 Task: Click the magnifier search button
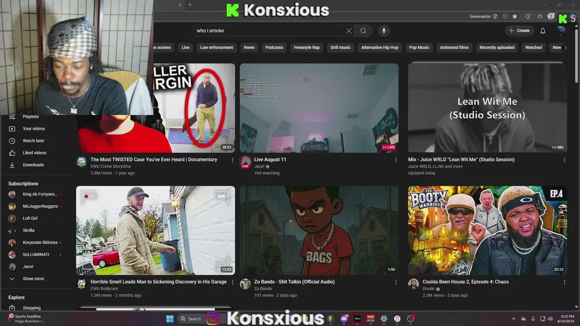tap(363, 31)
